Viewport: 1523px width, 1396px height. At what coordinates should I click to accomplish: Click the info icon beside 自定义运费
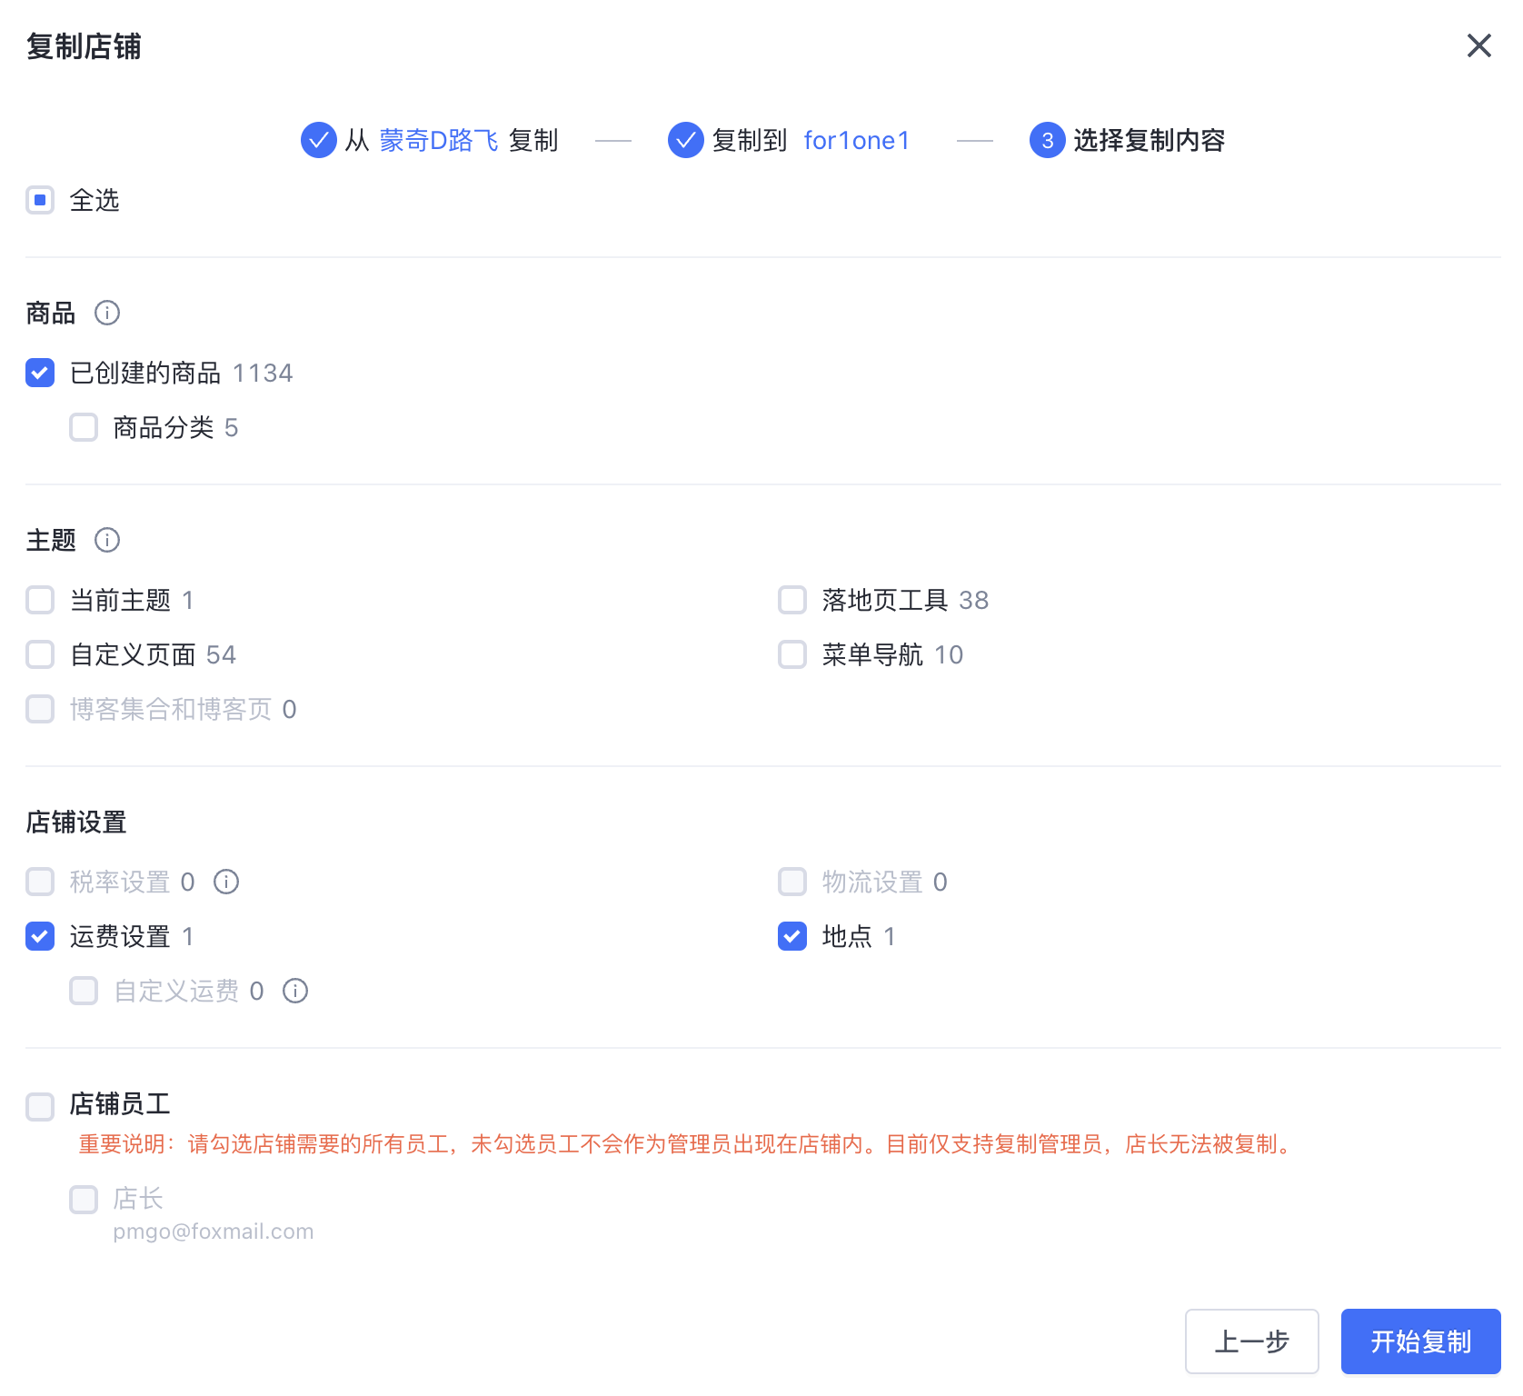(295, 991)
